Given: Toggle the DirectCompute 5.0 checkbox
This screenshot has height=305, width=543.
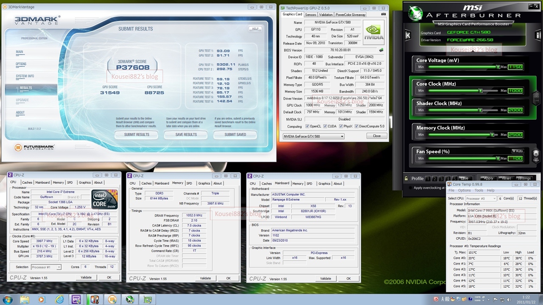Looking at the screenshot, I should [357, 126].
